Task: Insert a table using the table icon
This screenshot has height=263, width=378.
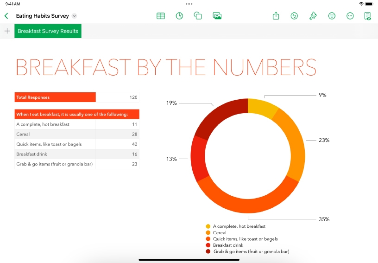Action: pyautogui.click(x=161, y=16)
